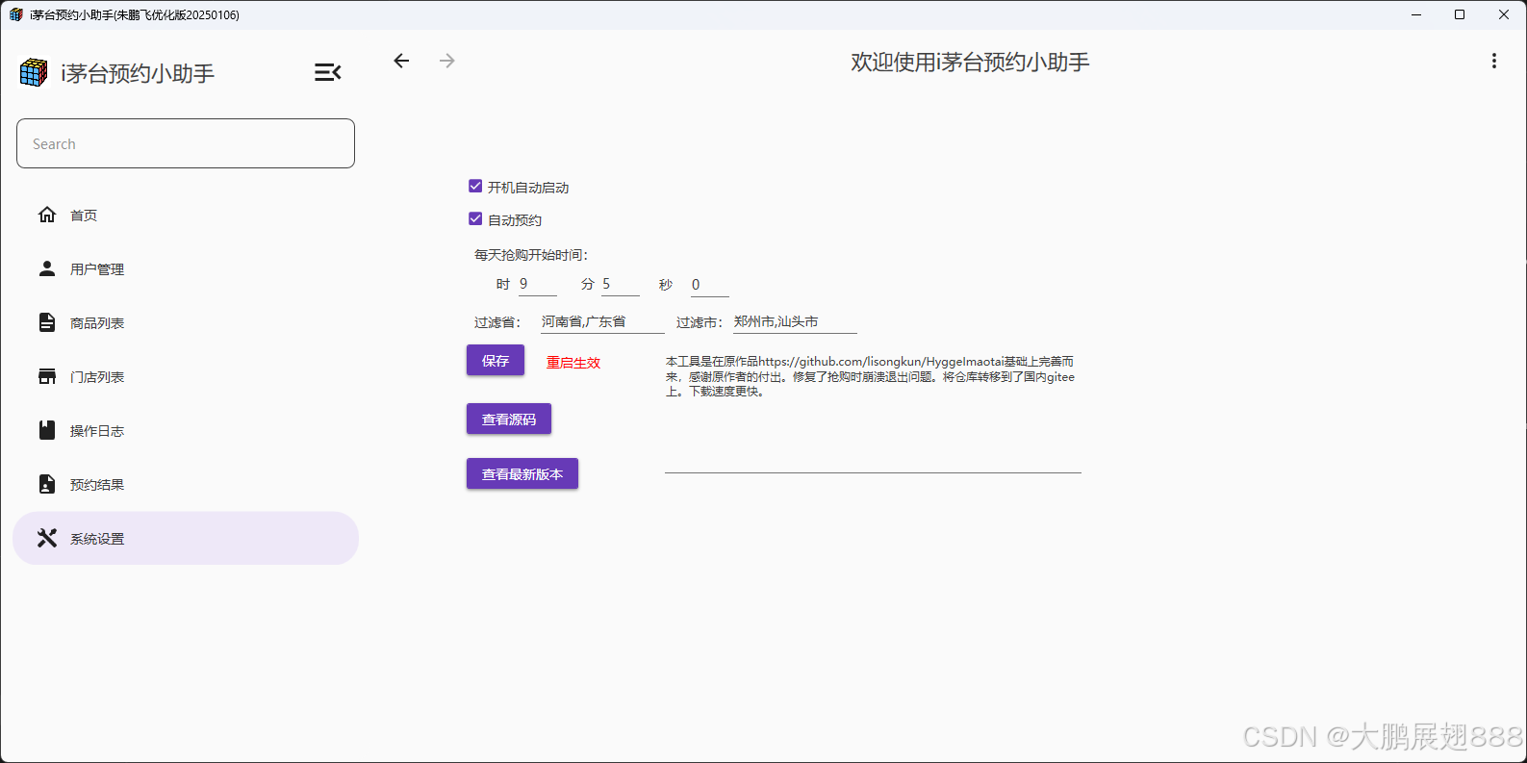Image resolution: width=1527 pixels, height=763 pixels.
Task: Click the 过滤市 city filter field
Action: tap(795, 321)
